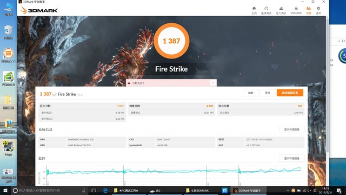Open the VRMARK tab
Screen dimensions: 346x195
(x=296, y=11)
